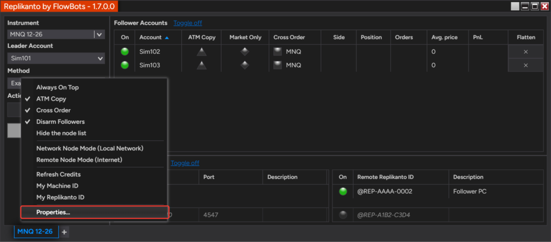
Task: Uncheck ATM Copy in the context menu
Action: 51,99
